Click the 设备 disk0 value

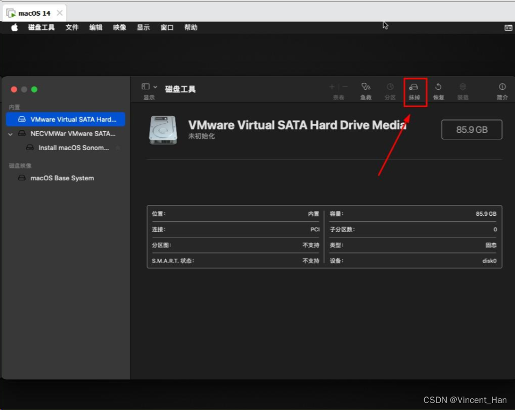tap(489, 260)
